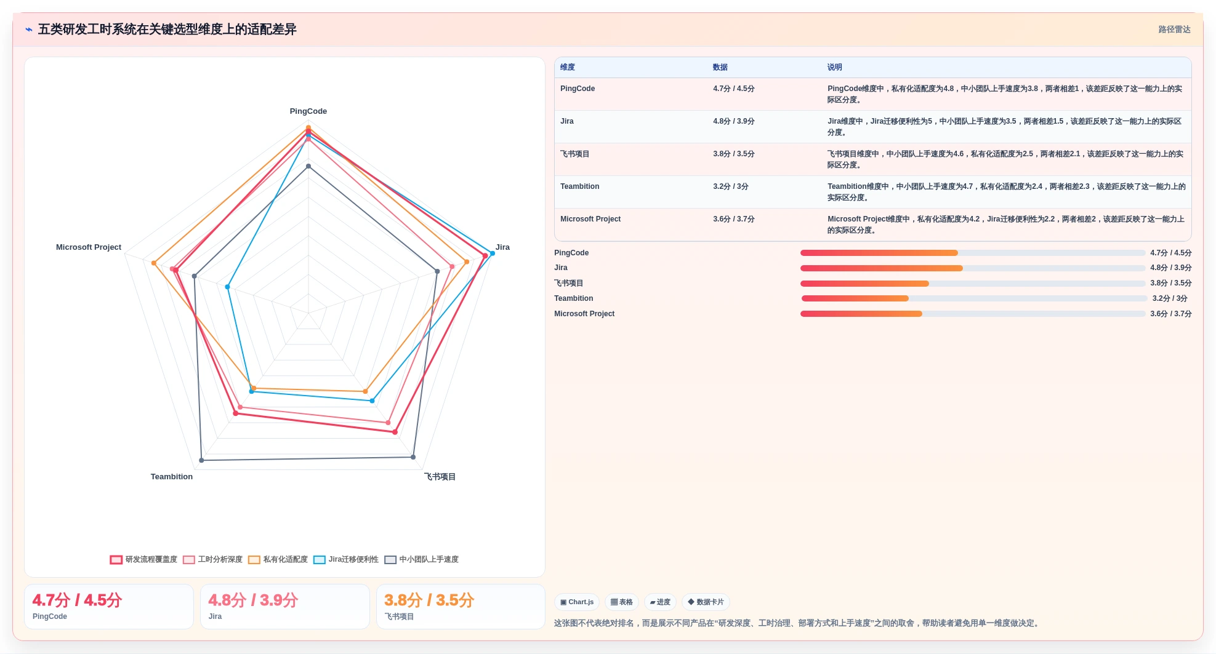Click the 进度 tag chip
Screen dimensions: 1216x654
click(x=660, y=602)
